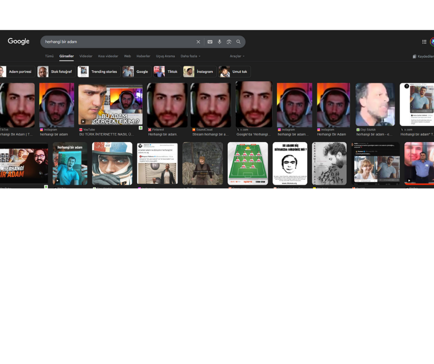
Task: Open the Ekşi Sözlük shouting man image
Action: pos(375,104)
